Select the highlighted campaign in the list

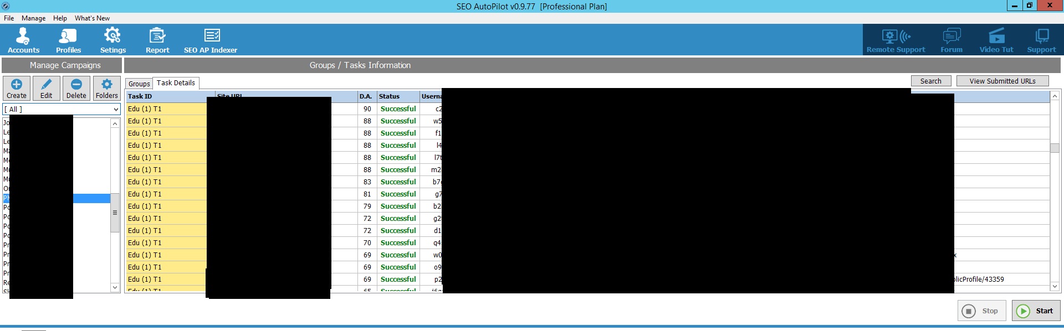[57, 198]
